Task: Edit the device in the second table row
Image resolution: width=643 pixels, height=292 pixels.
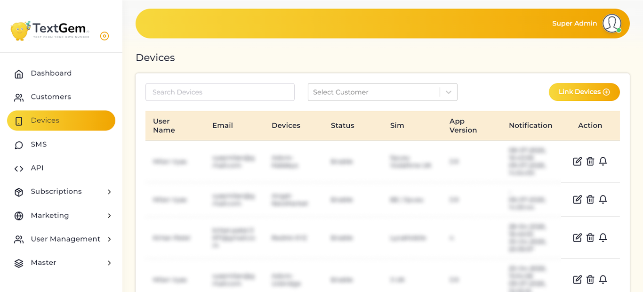Action: click(577, 200)
